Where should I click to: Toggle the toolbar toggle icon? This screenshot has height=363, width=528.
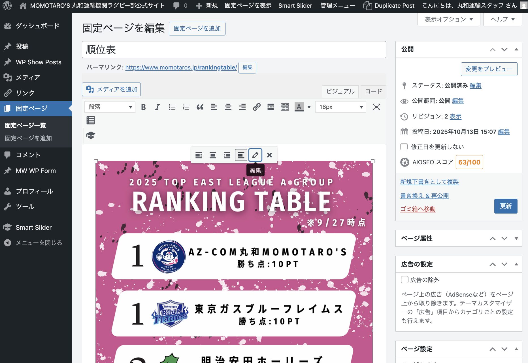point(285,107)
